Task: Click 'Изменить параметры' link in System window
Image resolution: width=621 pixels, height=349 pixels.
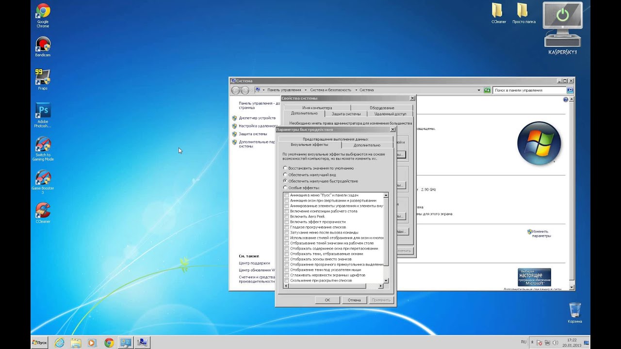Action: (541, 234)
